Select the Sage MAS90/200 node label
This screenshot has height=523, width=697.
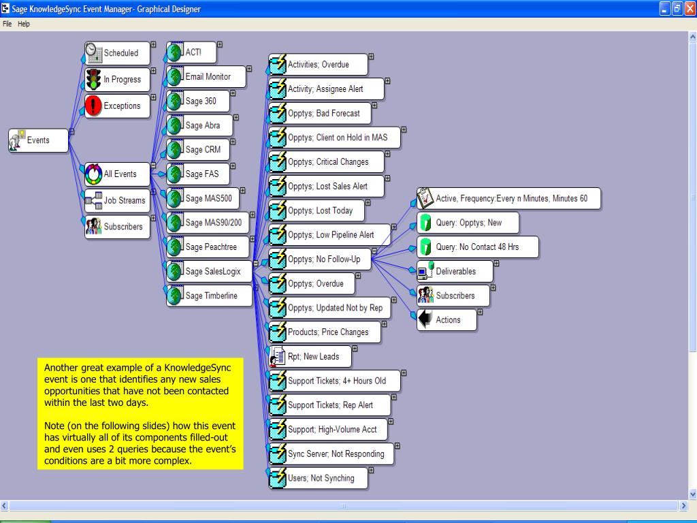(x=214, y=223)
